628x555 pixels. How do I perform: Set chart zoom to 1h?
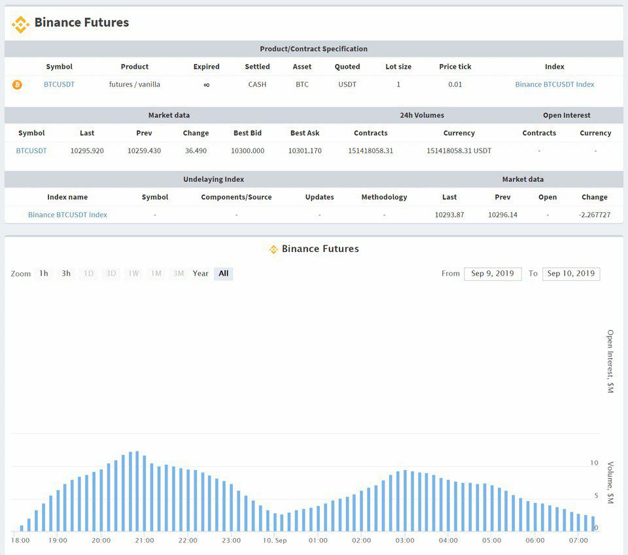pyautogui.click(x=44, y=274)
